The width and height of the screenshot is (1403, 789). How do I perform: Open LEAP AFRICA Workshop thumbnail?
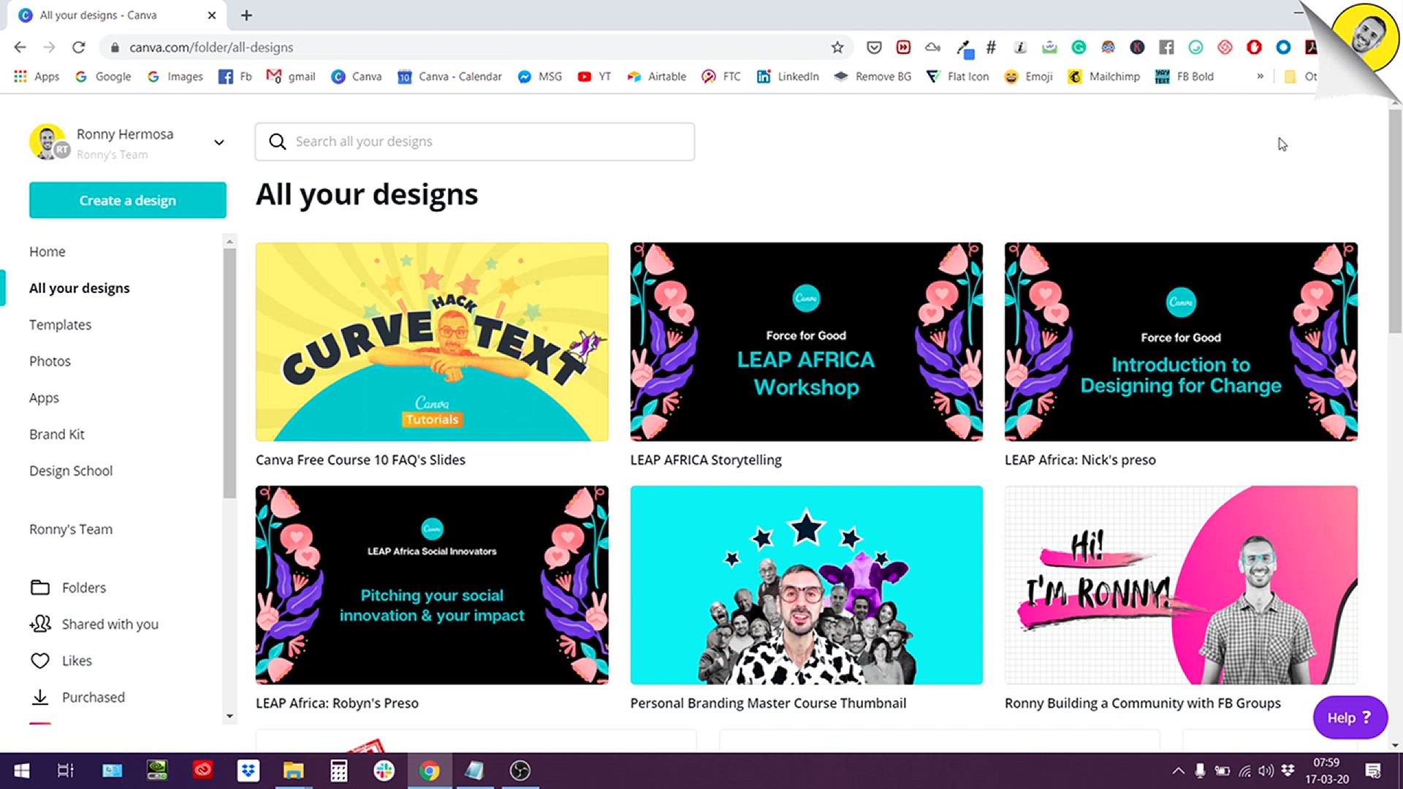(x=807, y=342)
